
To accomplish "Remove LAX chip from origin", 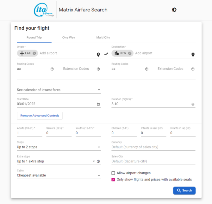I will 34,53.
